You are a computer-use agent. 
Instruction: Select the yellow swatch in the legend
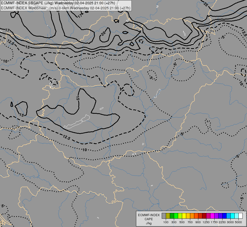click(x=184, y=216)
